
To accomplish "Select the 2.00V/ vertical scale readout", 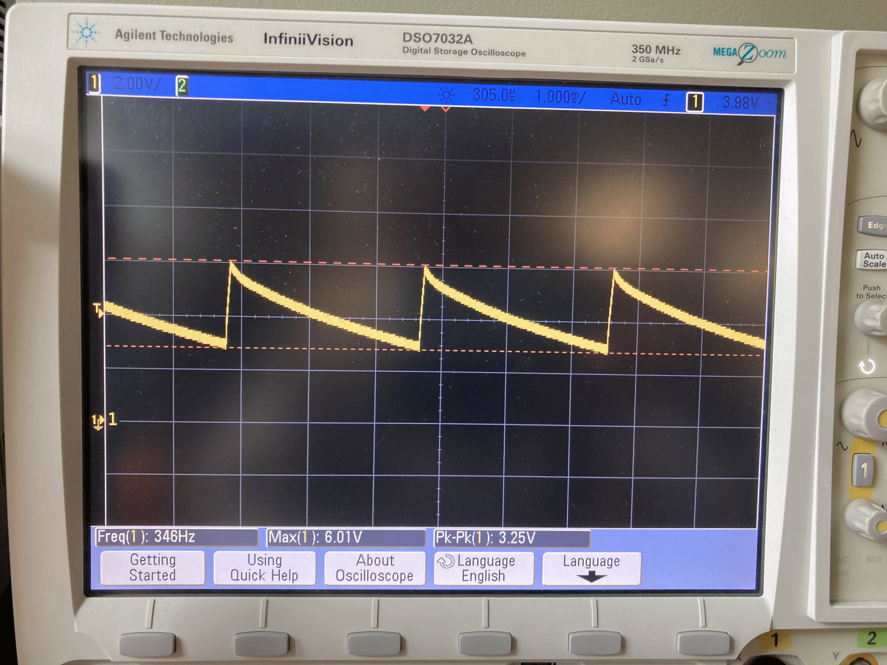I will click(137, 84).
